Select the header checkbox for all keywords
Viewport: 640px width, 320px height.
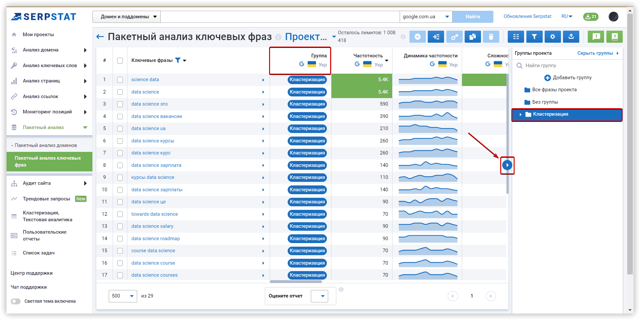point(120,61)
